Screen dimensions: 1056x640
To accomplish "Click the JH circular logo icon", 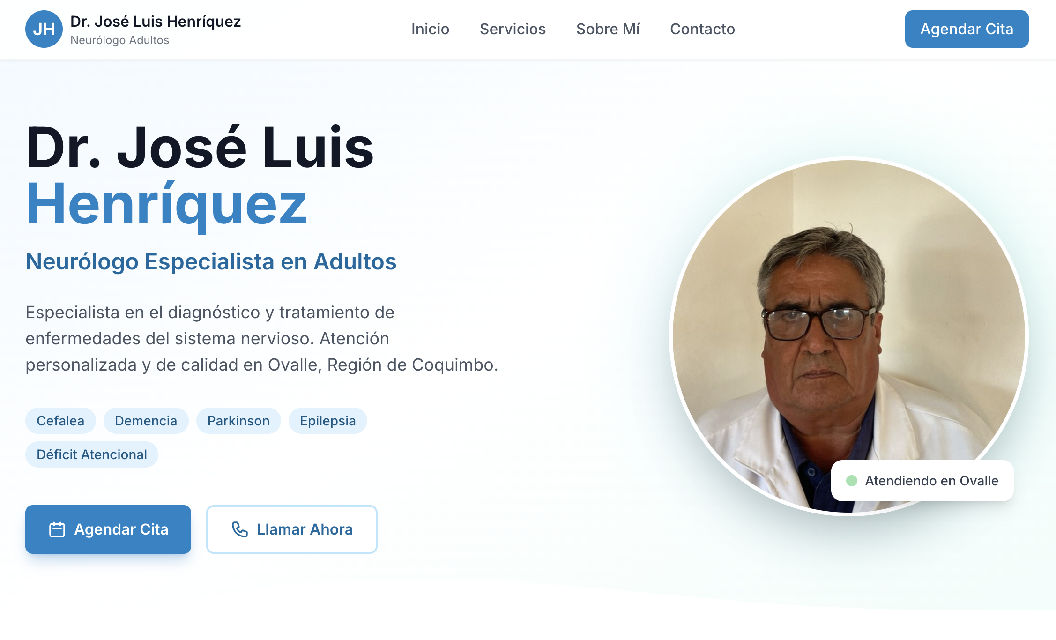I will pos(44,29).
